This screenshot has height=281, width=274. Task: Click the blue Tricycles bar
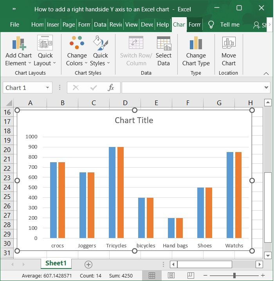tap(112, 192)
